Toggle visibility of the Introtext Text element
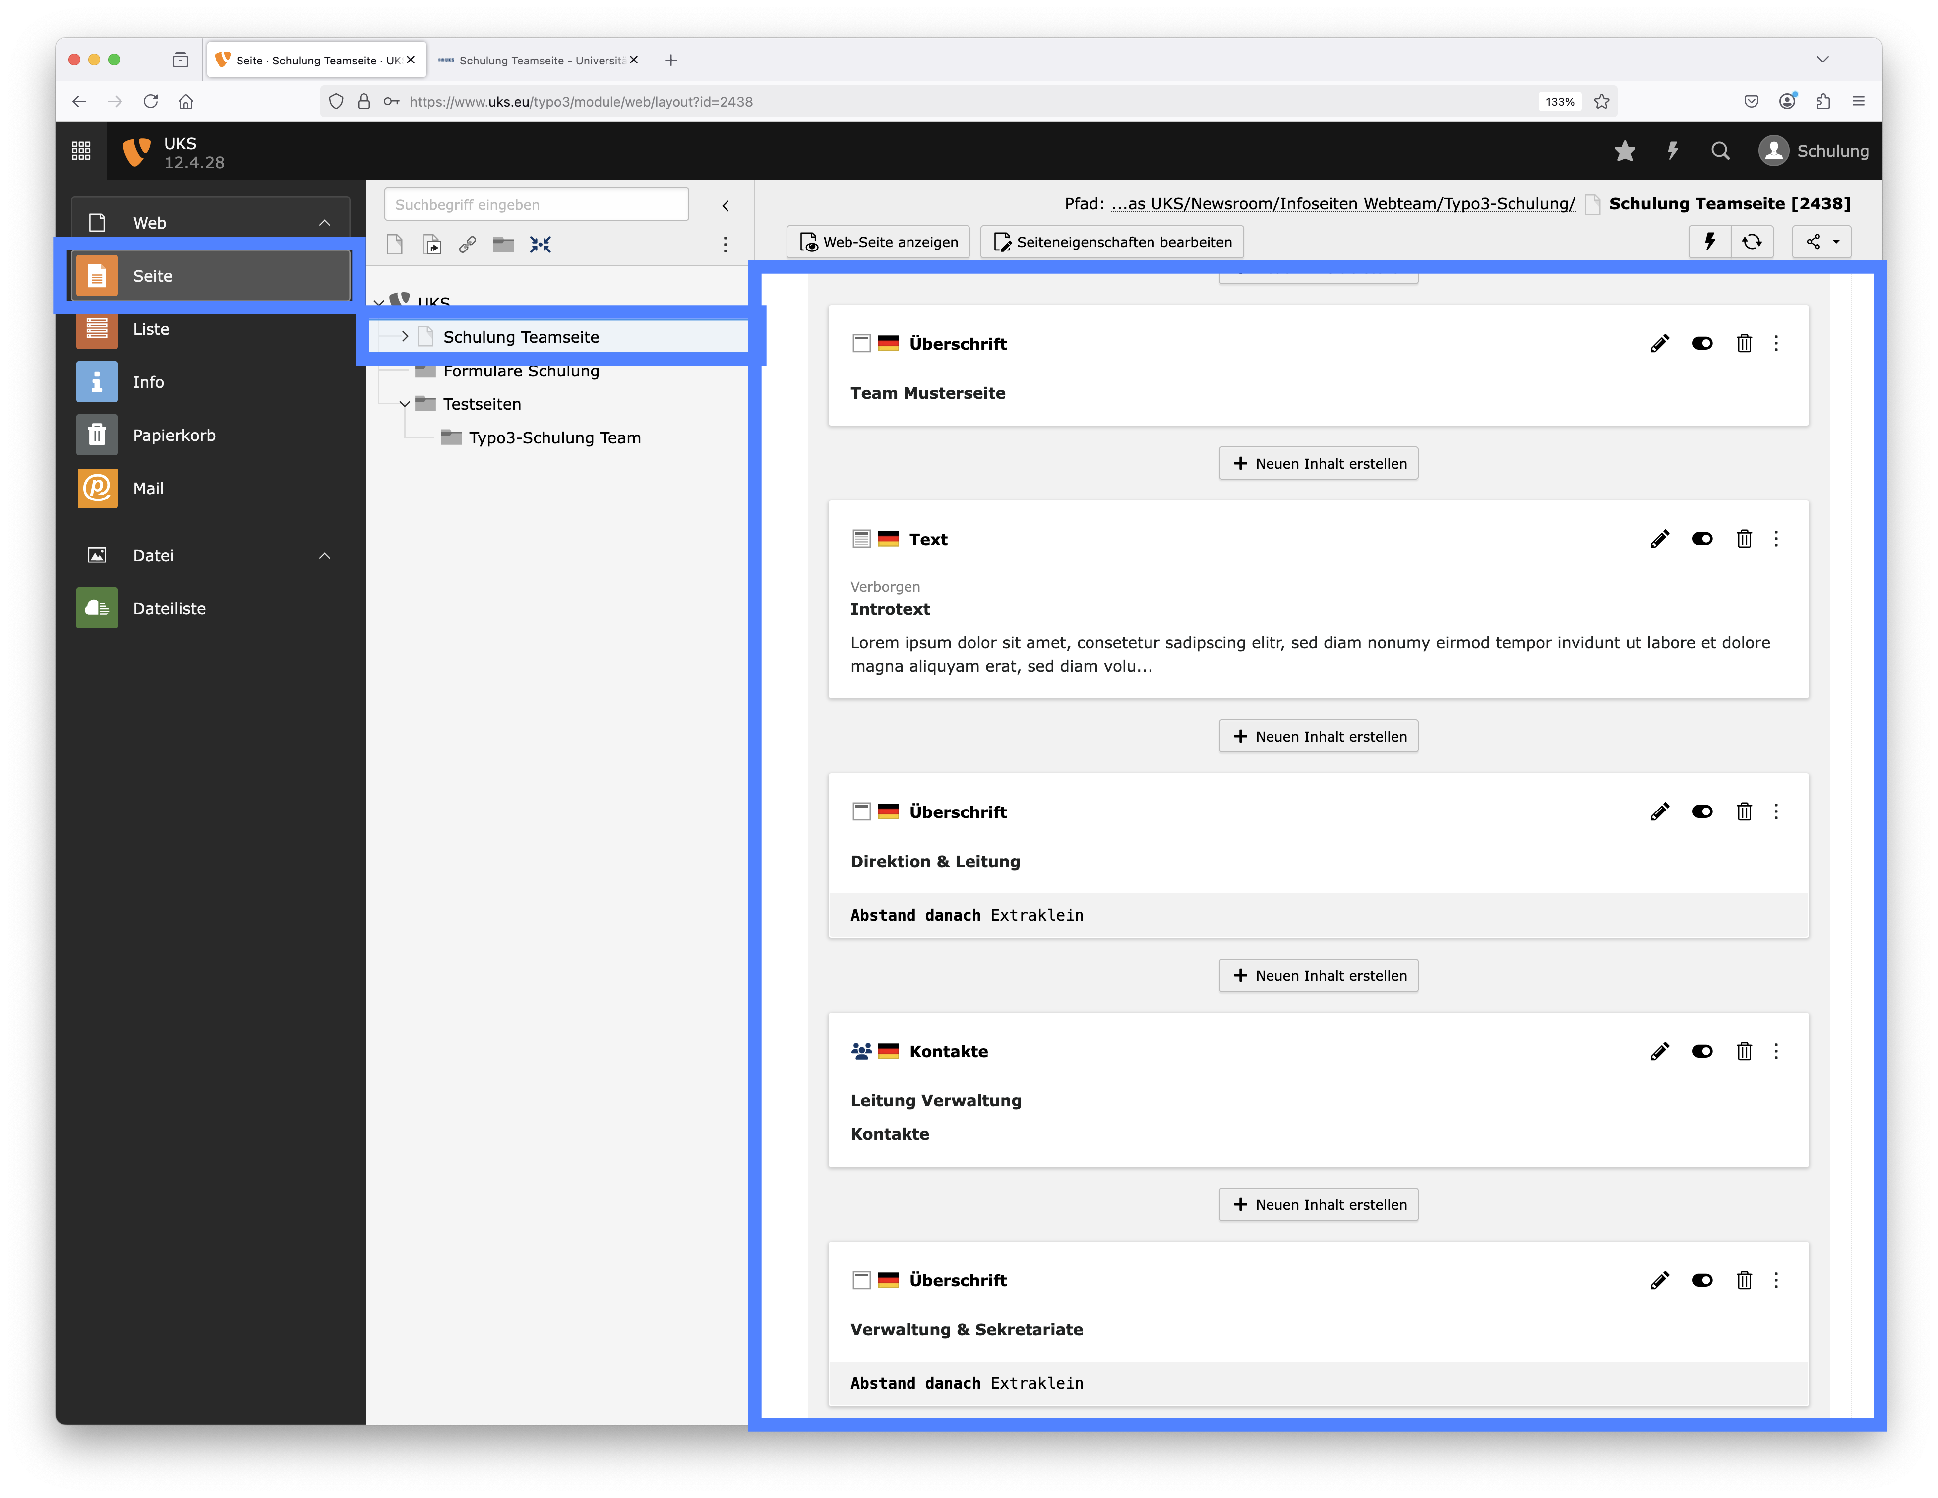Viewport: 1938px width, 1498px height. pyautogui.click(x=1701, y=539)
